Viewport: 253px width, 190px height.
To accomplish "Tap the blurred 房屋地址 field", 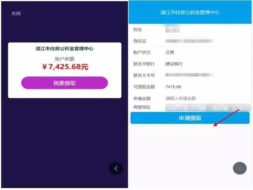I will click(208, 107).
